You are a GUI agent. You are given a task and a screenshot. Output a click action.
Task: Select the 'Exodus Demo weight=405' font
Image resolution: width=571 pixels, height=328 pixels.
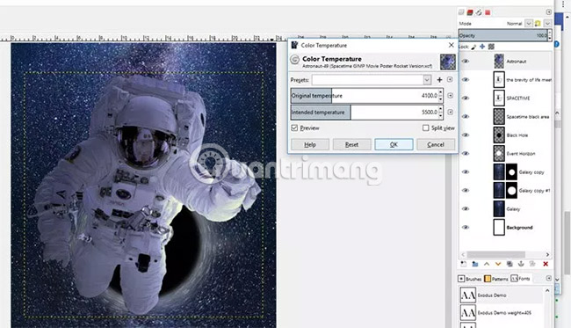click(501, 312)
